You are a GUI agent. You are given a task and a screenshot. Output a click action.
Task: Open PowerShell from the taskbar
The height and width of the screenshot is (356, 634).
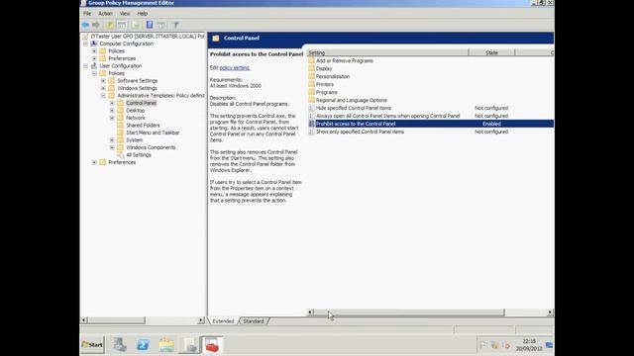click(143, 345)
